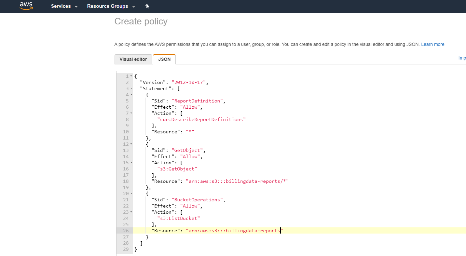
Task: Click the "s3:ListBucket" action text
Action: point(179,218)
